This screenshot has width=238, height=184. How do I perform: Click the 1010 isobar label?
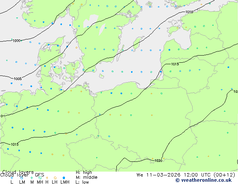189,12
